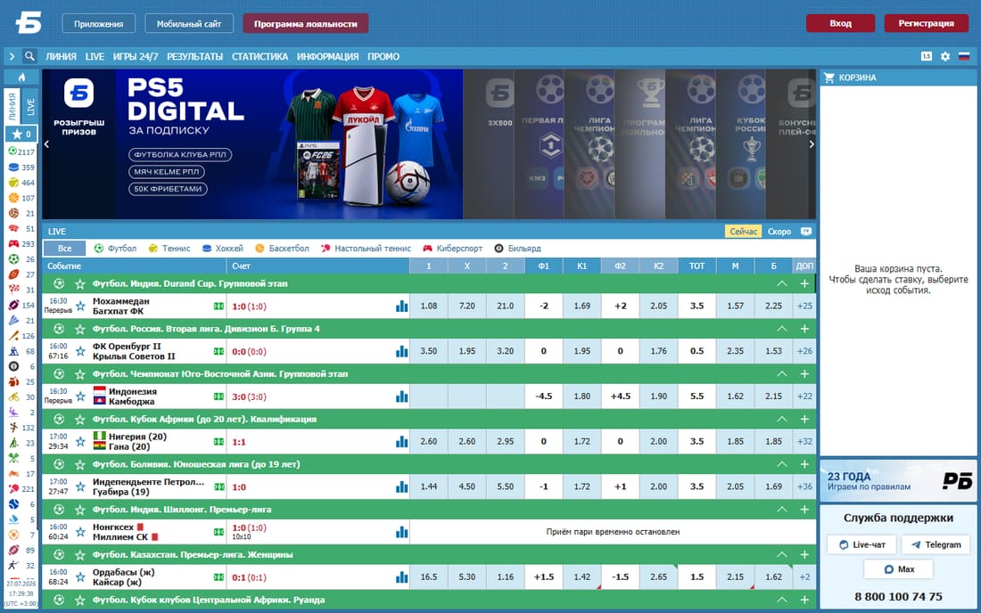Open settings gear in navigation bar
Viewport: 981px width, 613px height.
[x=945, y=56]
